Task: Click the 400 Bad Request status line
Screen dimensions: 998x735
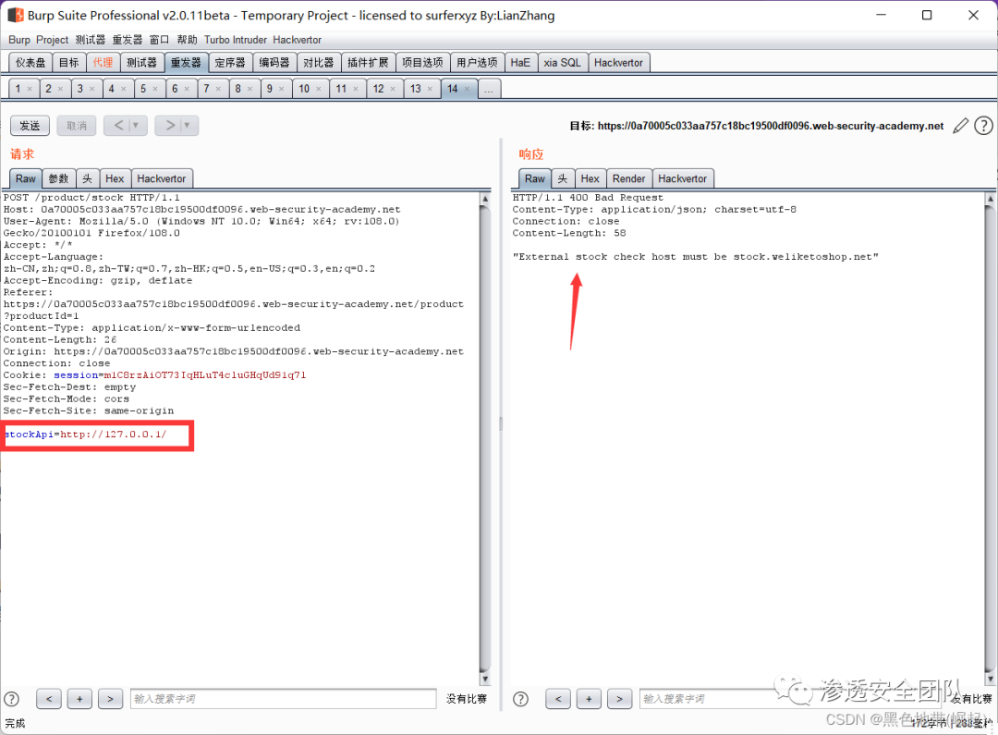Action: coord(588,198)
